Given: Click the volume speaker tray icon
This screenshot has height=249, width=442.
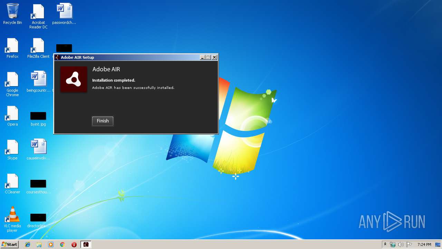Looking at the screenshot, I should (401, 245).
